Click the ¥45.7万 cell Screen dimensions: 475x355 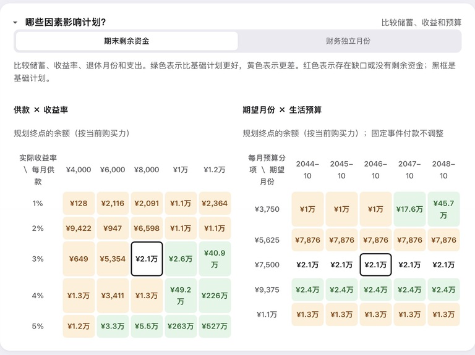coord(443,209)
